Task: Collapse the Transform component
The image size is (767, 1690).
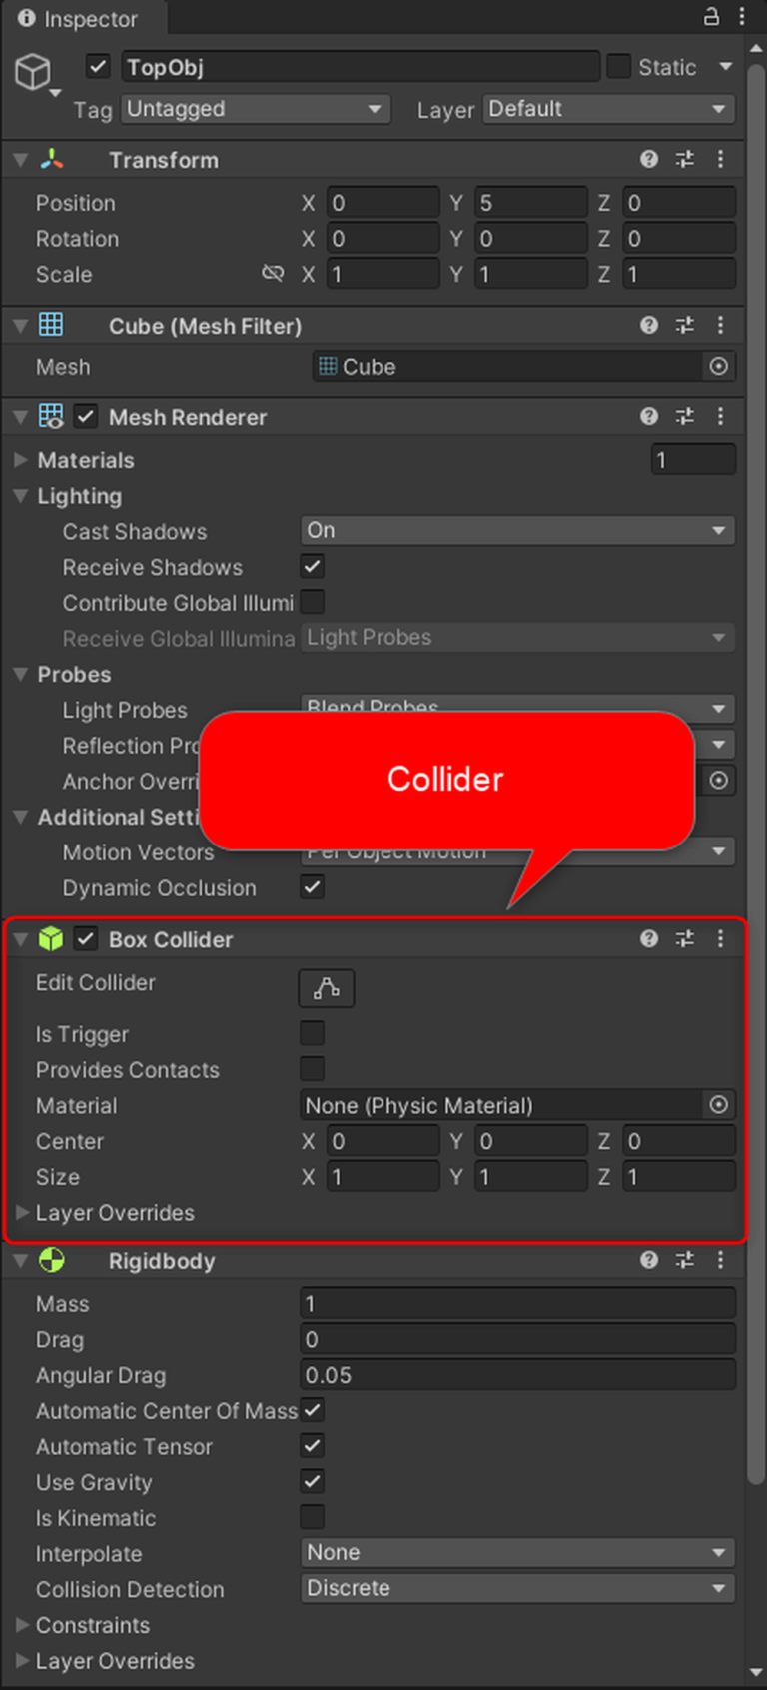Action: point(20,159)
